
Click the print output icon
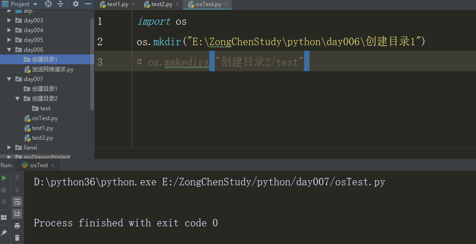click(x=17, y=226)
